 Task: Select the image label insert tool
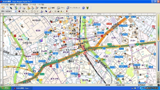coord(23,11)
